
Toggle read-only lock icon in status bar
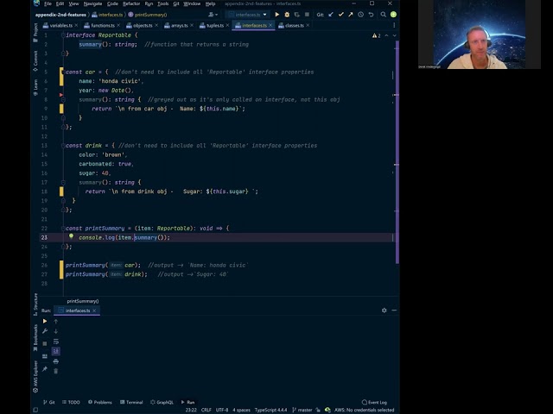pos(318,410)
